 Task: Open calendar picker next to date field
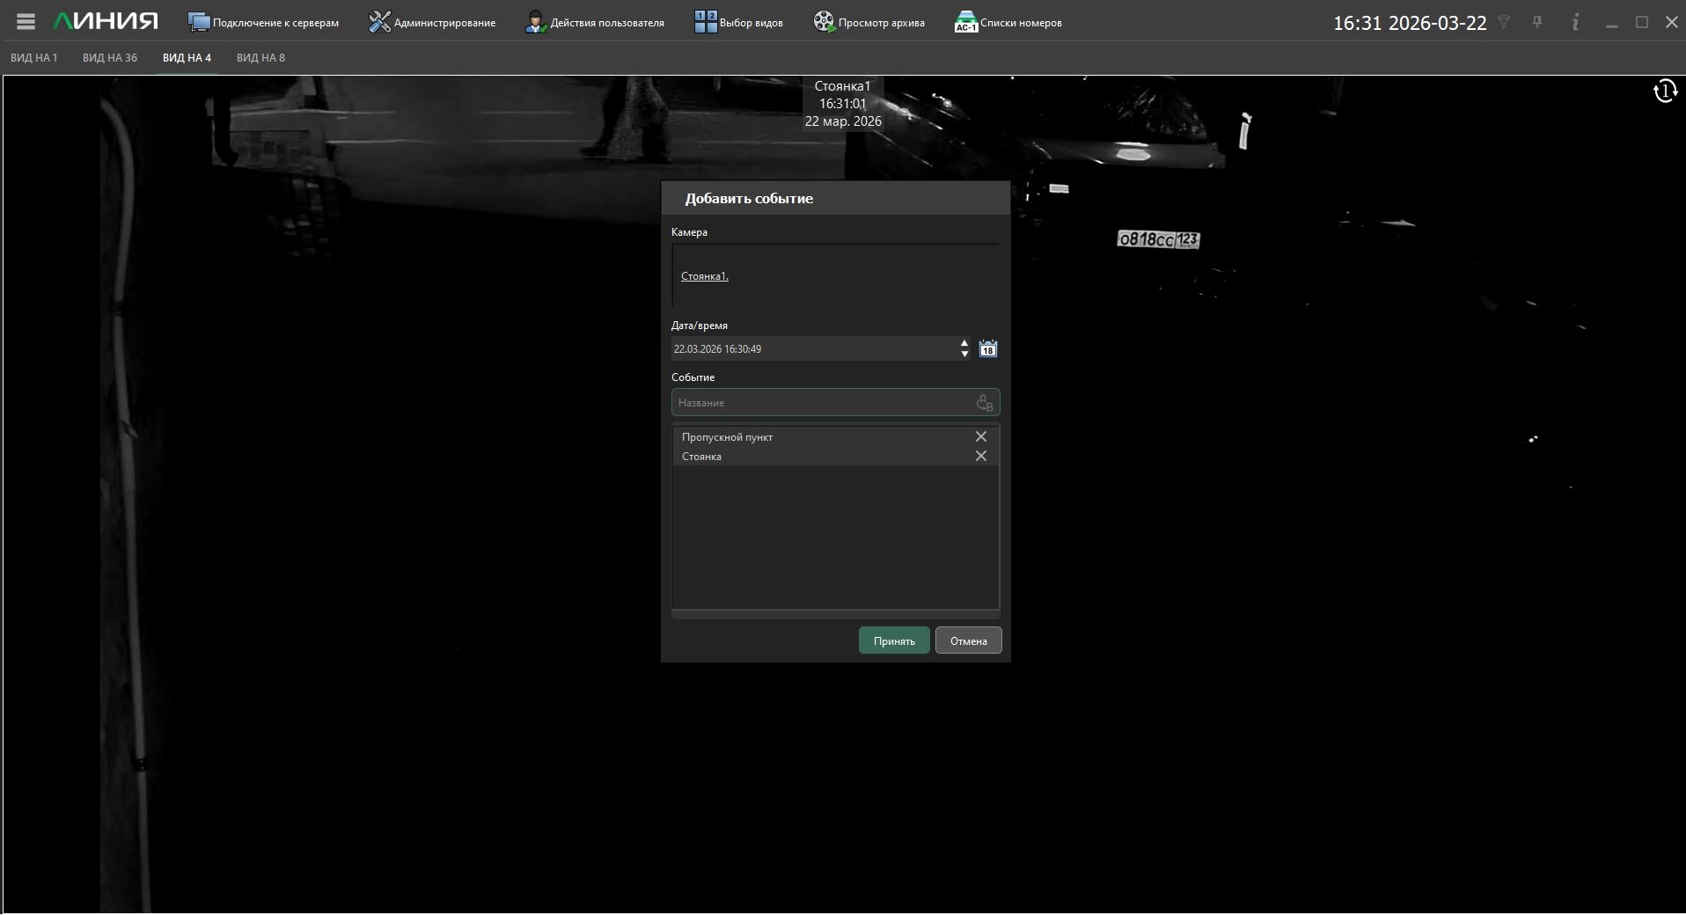coord(988,349)
